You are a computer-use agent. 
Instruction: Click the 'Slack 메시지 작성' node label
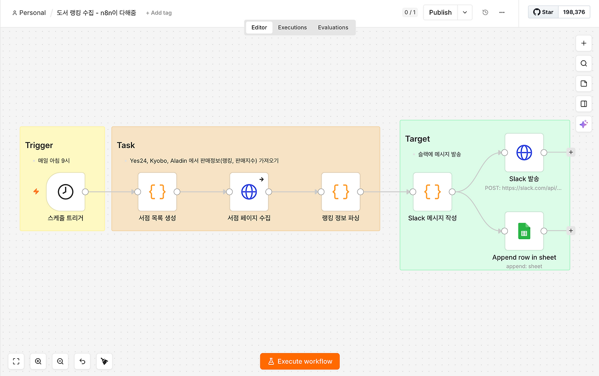pos(432,218)
